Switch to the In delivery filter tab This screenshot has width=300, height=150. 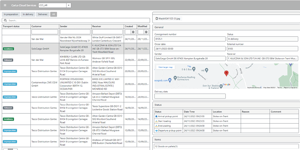click(x=28, y=14)
